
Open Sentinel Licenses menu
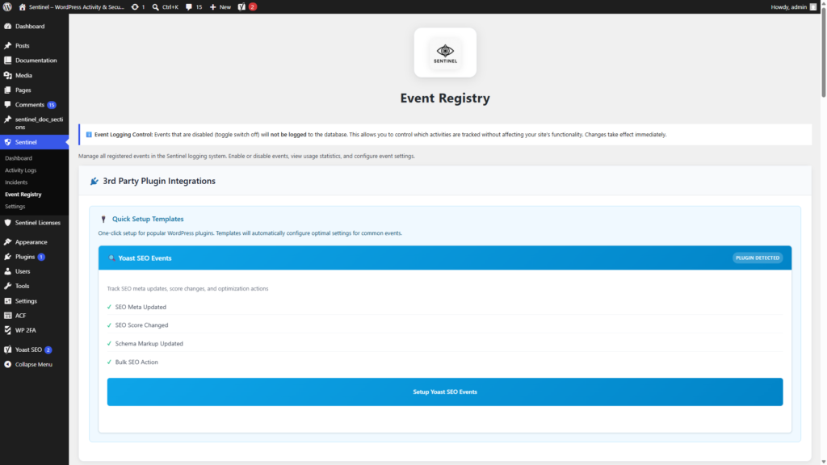point(34,223)
